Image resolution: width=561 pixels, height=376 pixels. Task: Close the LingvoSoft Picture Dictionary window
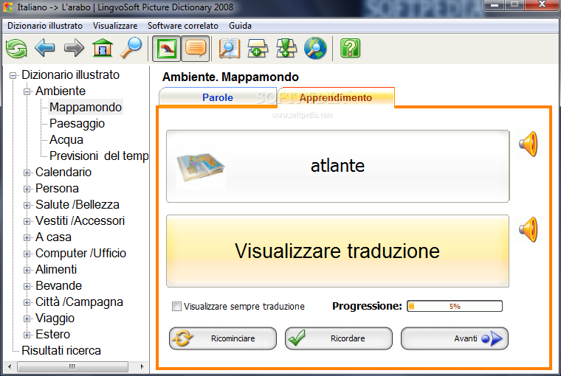point(542,5)
